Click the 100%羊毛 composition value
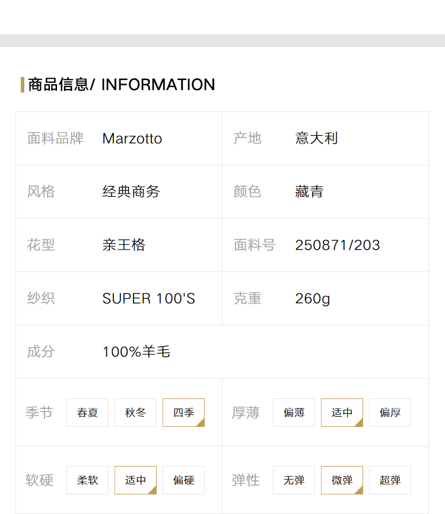Screen dimensions: 445x514 (136, 352)
